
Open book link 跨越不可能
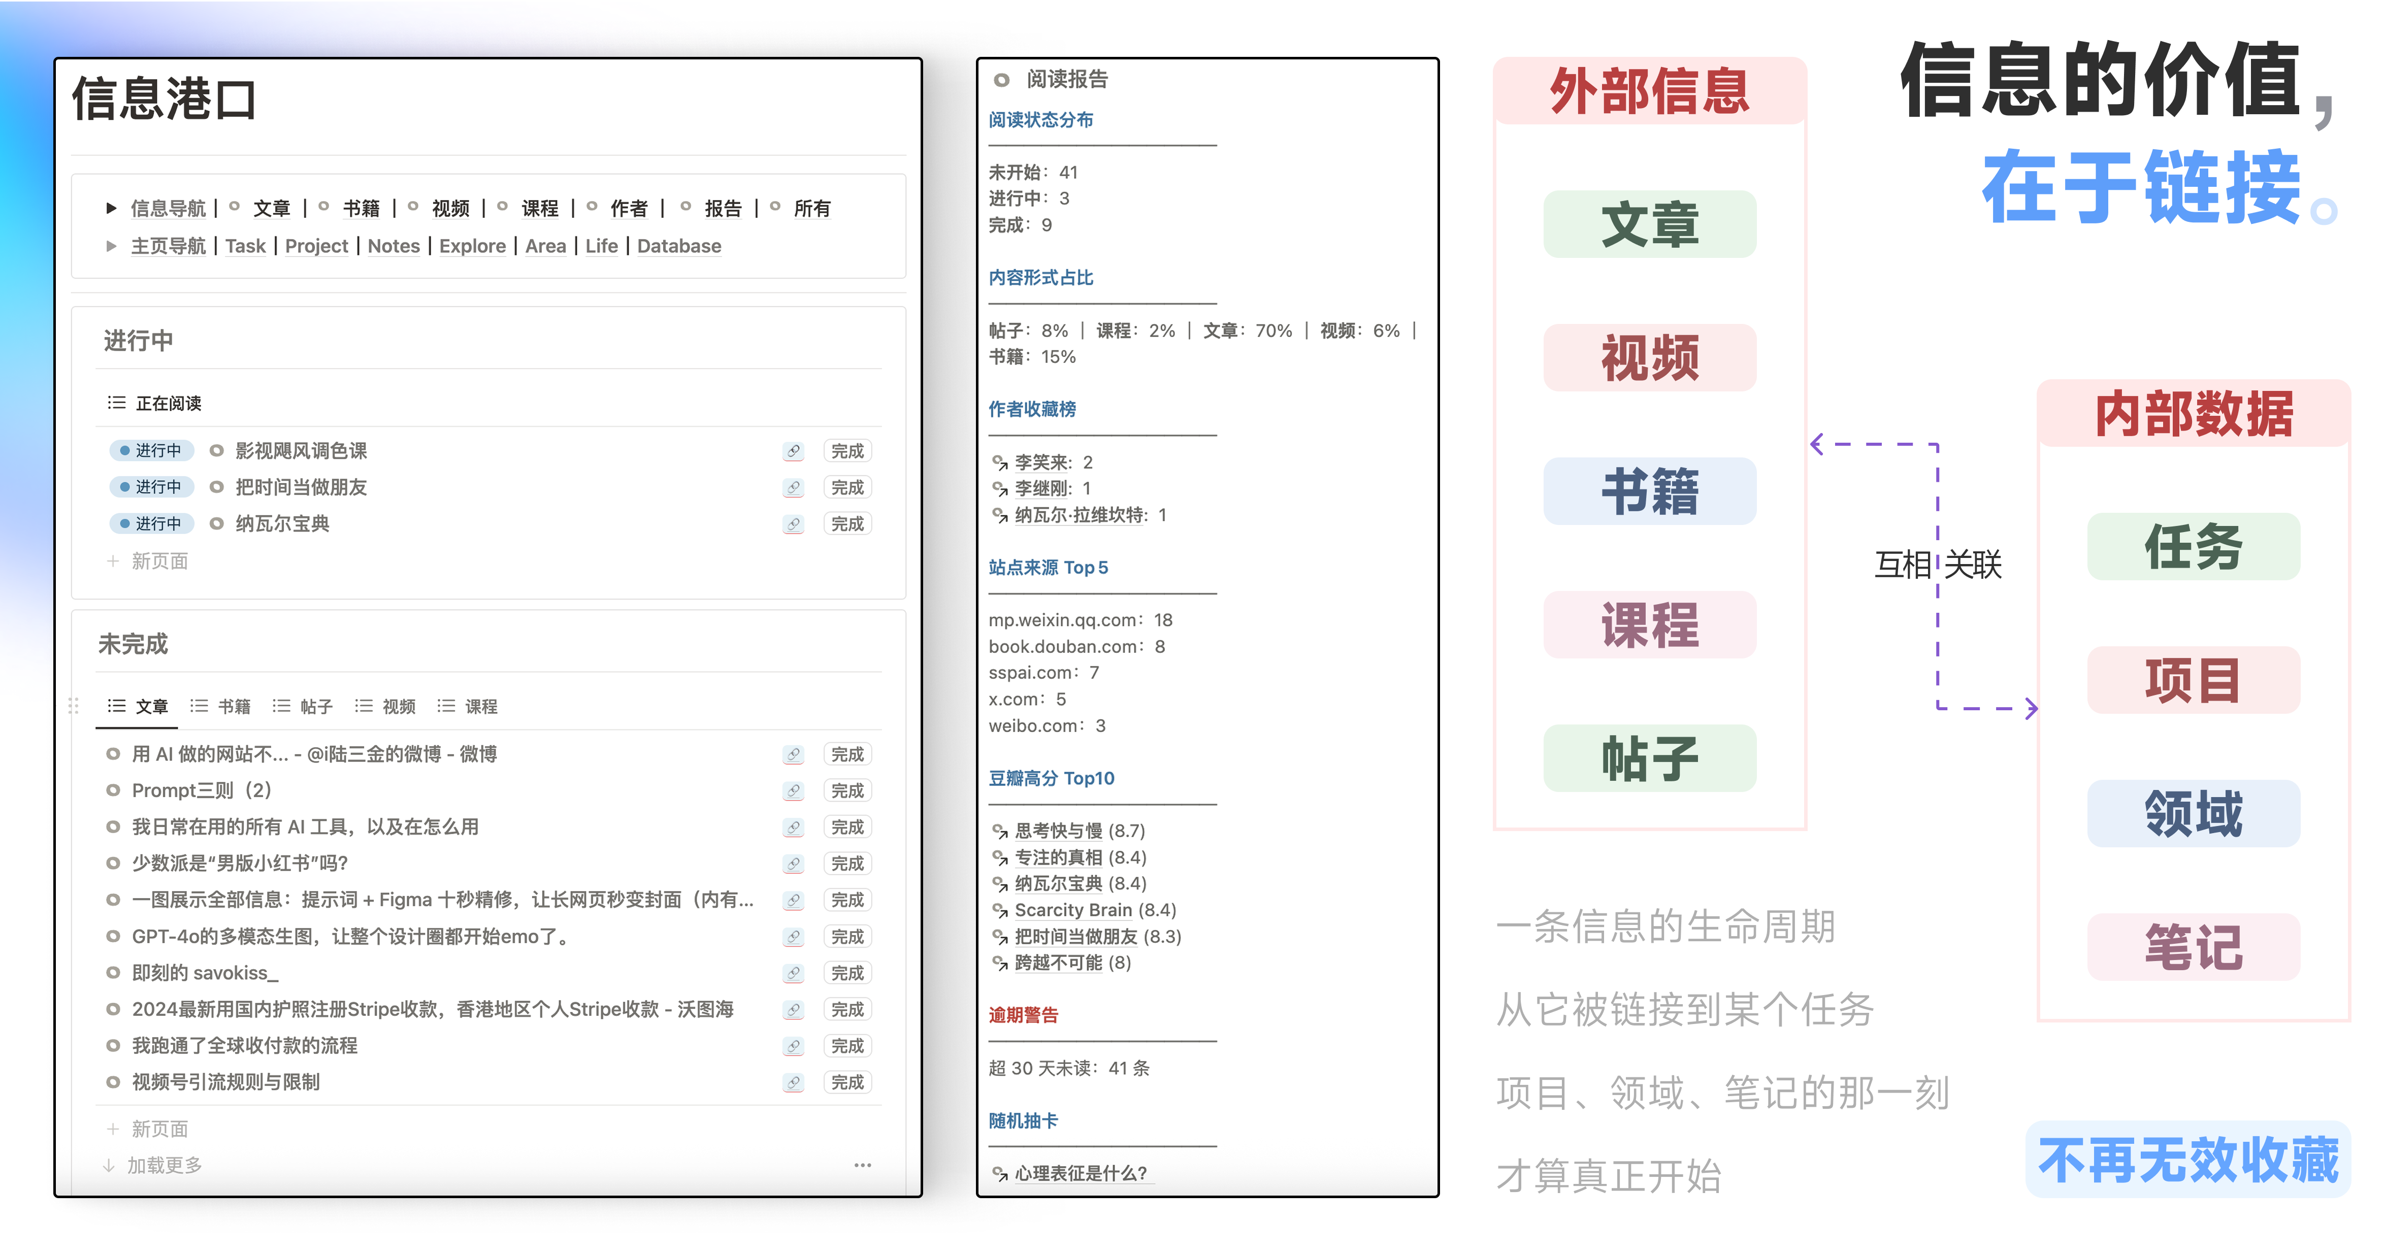(1059, 964)
